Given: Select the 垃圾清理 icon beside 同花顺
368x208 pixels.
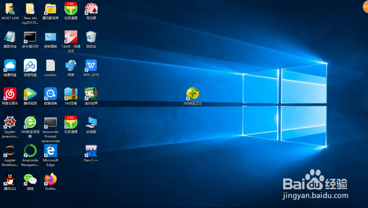Looking at the screenshot, I should [x=71, y=9].
